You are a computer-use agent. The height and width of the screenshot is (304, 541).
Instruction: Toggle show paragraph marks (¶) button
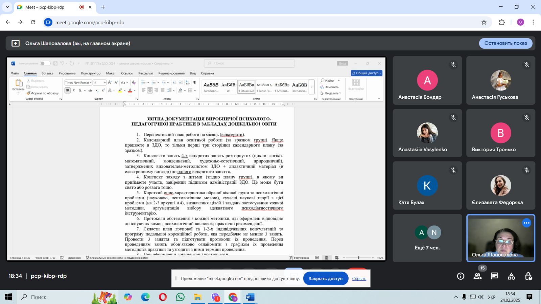click(x=194, y=82)
